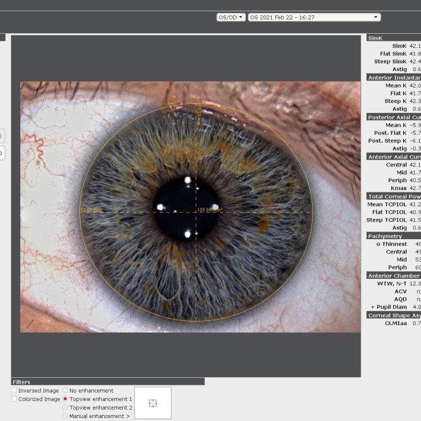Image resolution: width=421 pixels, height=421 pixels.
Task: Click the white enhancement preview thumbnail box
Action: point(153,403)
